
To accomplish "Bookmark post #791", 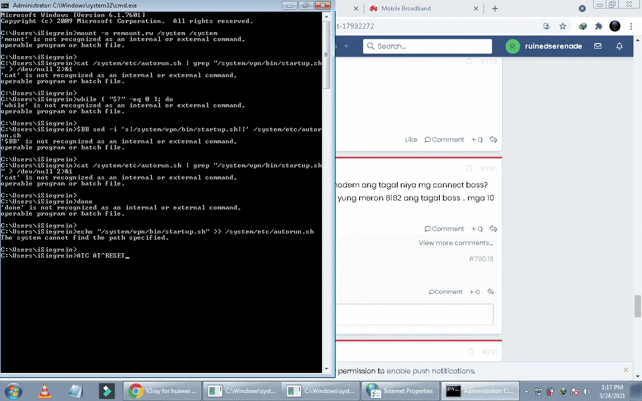I will click(471, 352).
